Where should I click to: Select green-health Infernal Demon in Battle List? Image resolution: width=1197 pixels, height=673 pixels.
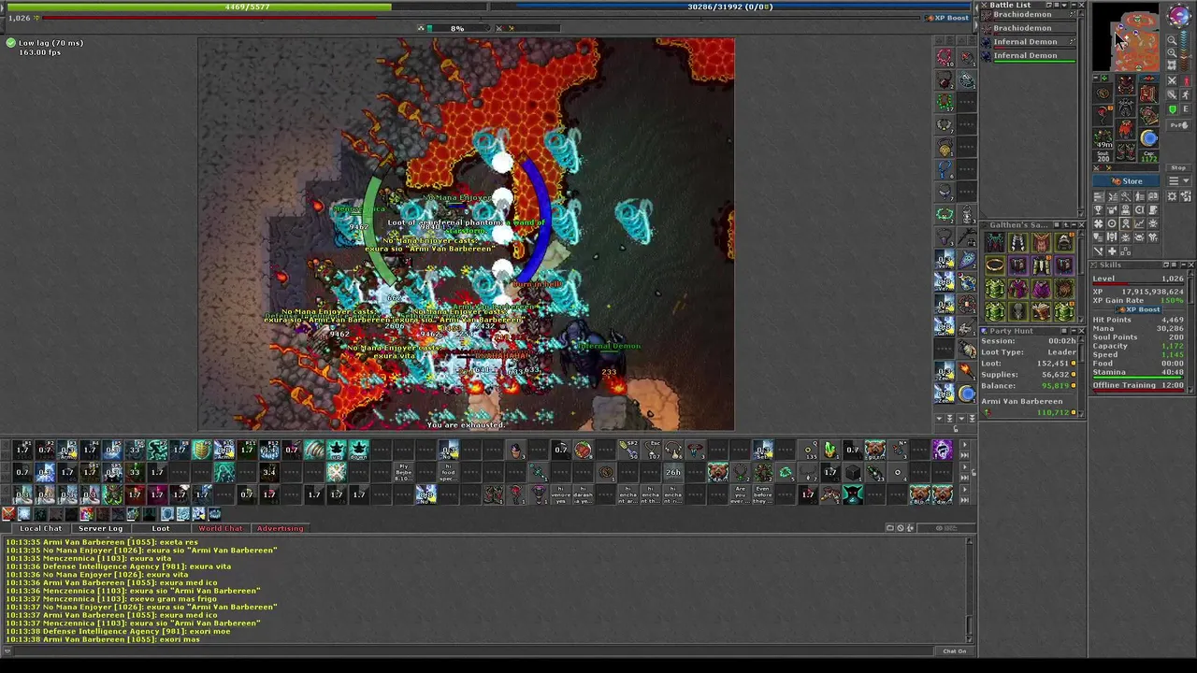click(x=1028, y=56)
